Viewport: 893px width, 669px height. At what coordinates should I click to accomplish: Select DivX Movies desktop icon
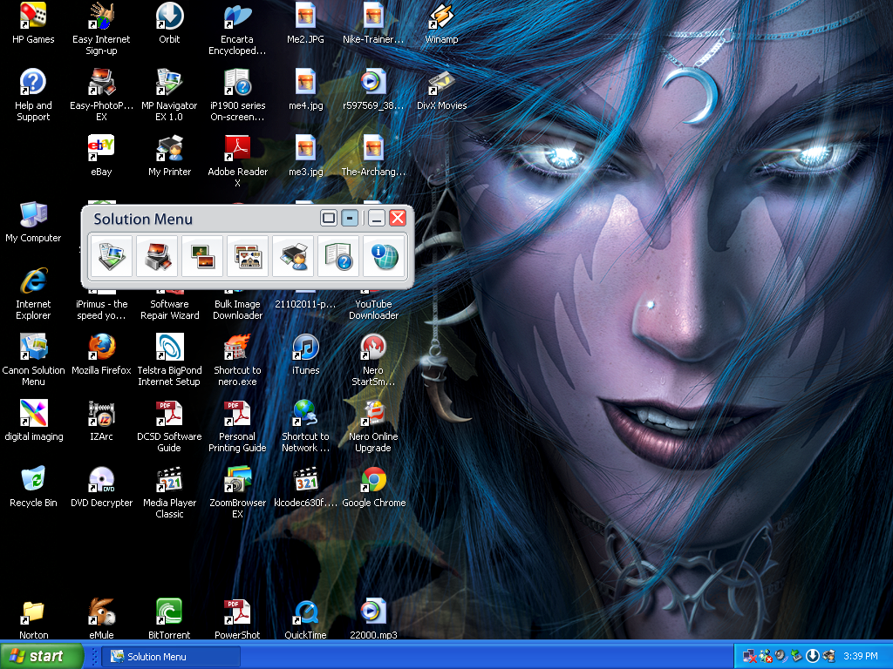pyautogui.click(x=442, y=90)
